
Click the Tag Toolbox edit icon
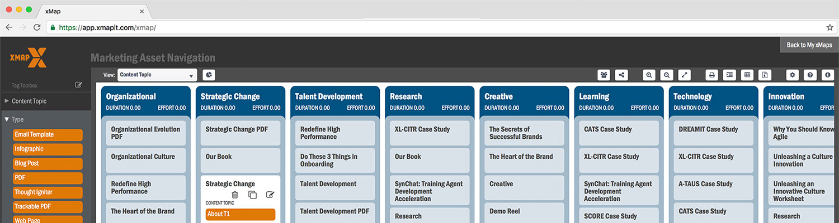click(79, 85)
